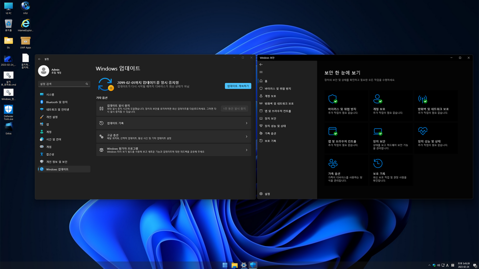Select Bluetooth 및 장치 in the sidebar
Viewport: 479px width, 269px height.
pyautogui.click(x=64, y=102)
